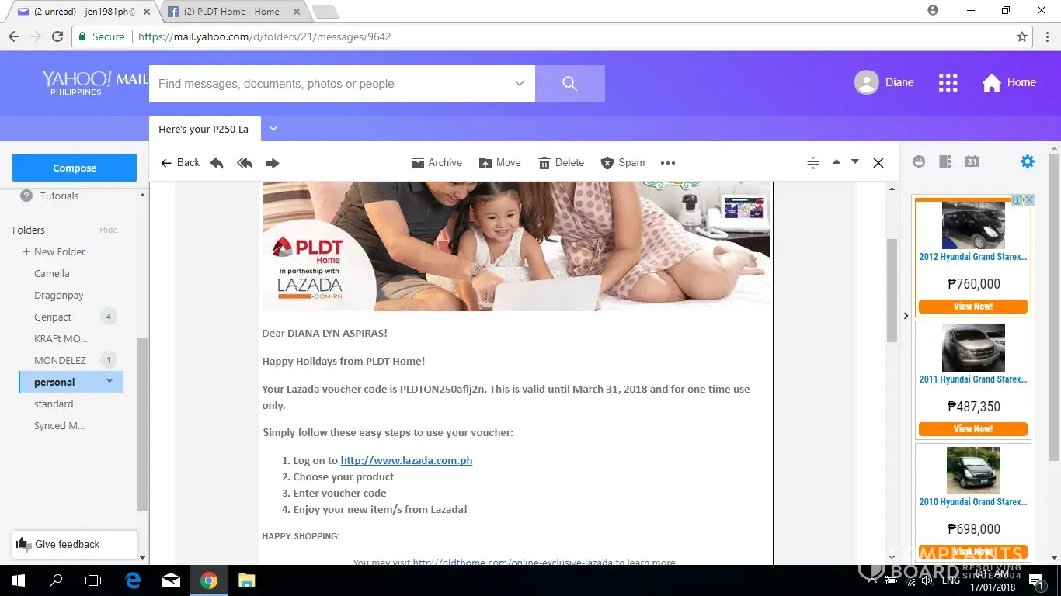This screenshot has width=1061, height=596.
Task: Select the Genpact folder
Action: (x=53, y=317)
